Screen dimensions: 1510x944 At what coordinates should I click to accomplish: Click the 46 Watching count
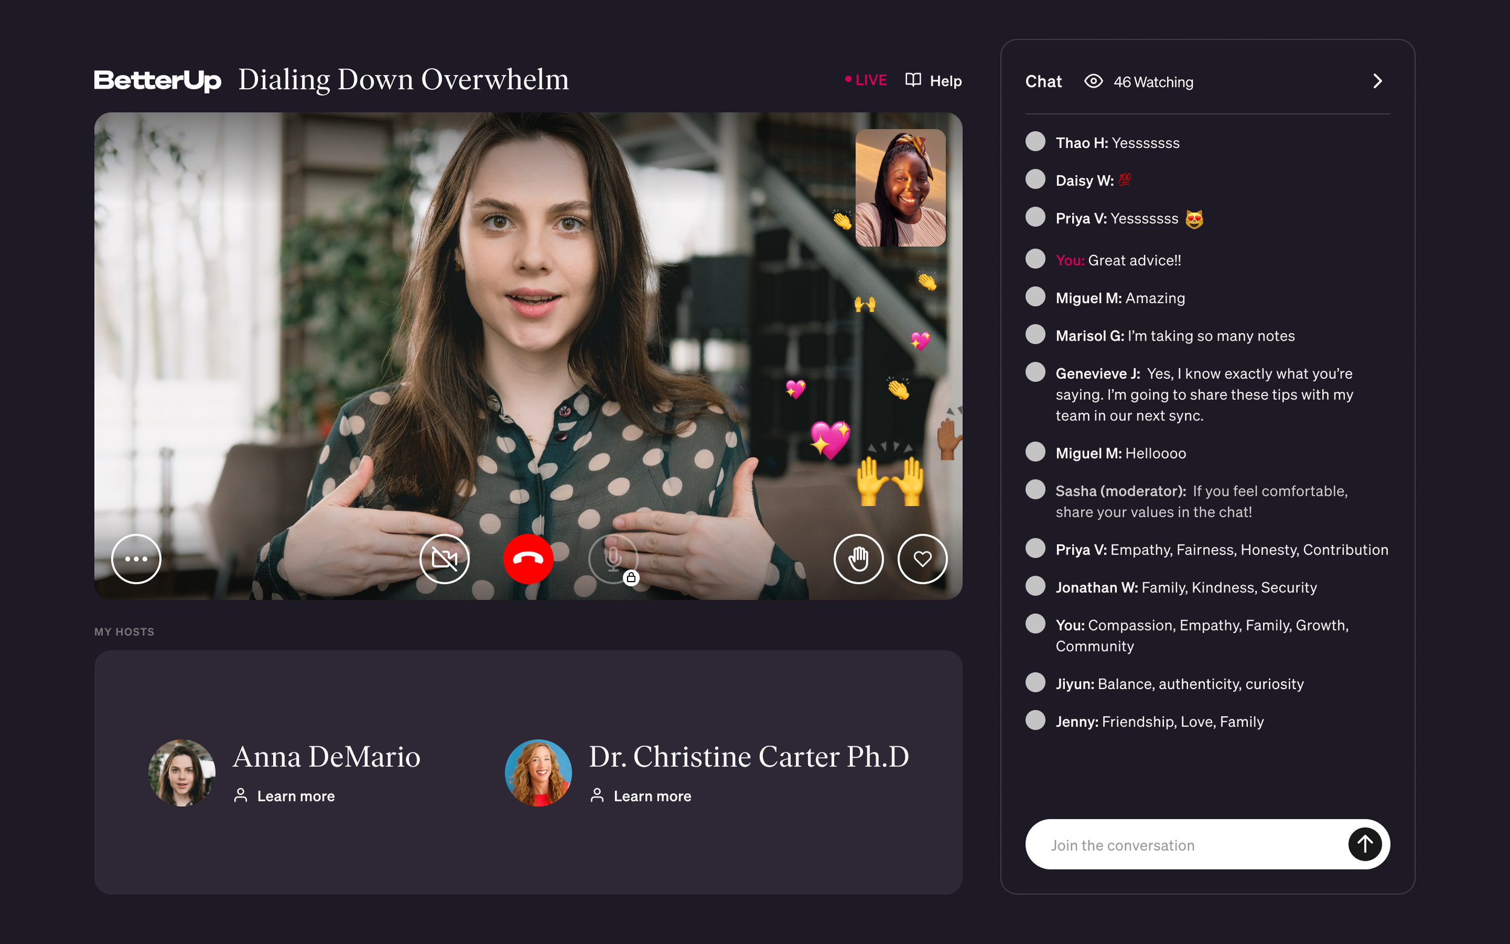click(x=1153, y=82)
